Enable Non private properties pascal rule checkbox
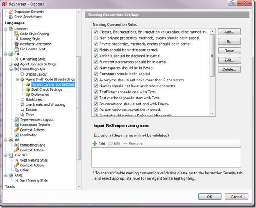Image resolution: width=256 pixels, height=208 pixels. coord(96,38)
